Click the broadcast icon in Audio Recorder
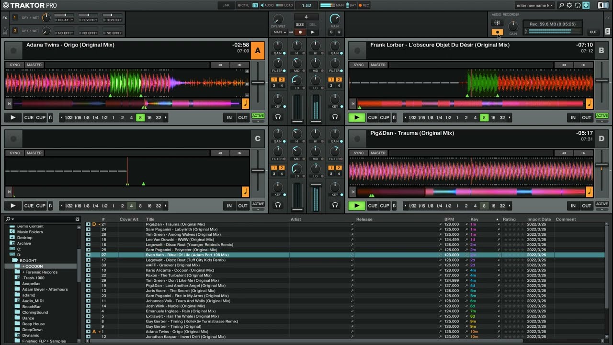Image resolution: width=613 pixels, height=345 pixels. (x=497, y=23)
